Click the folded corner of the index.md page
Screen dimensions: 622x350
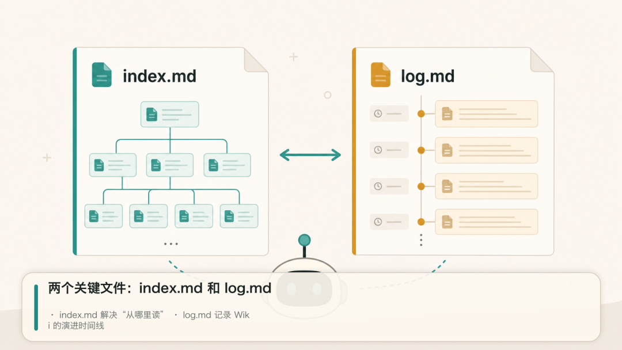point(256,60)
